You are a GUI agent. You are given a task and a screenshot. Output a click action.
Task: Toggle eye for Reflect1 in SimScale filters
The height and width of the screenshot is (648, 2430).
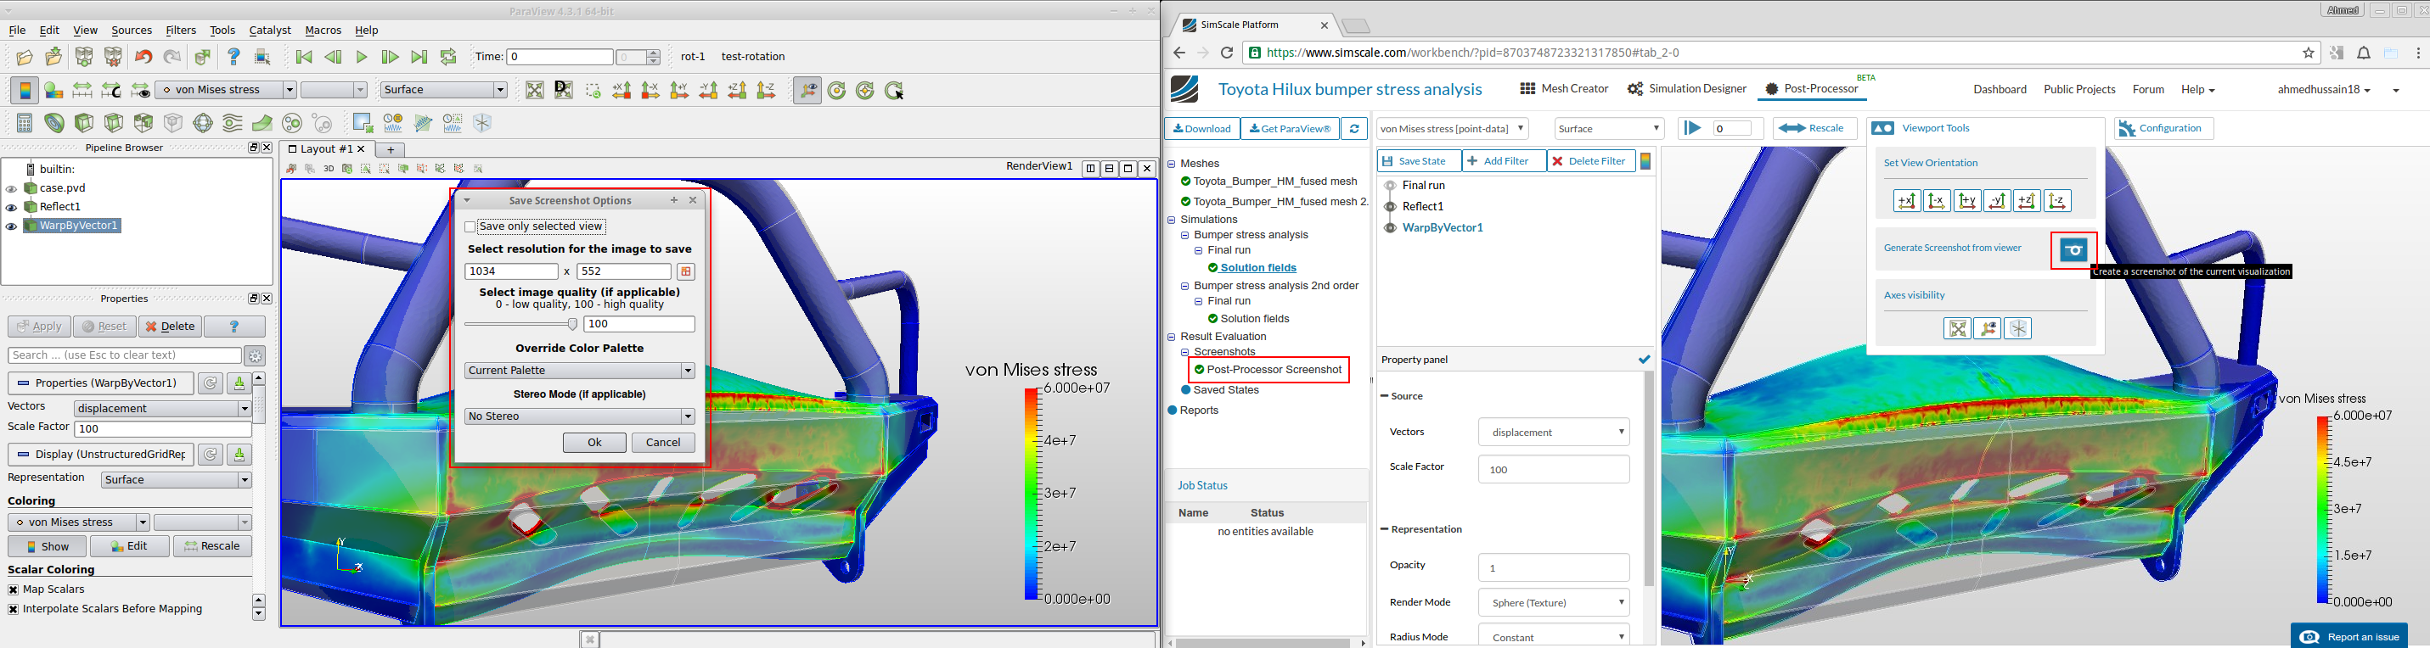coord(1391,206)
